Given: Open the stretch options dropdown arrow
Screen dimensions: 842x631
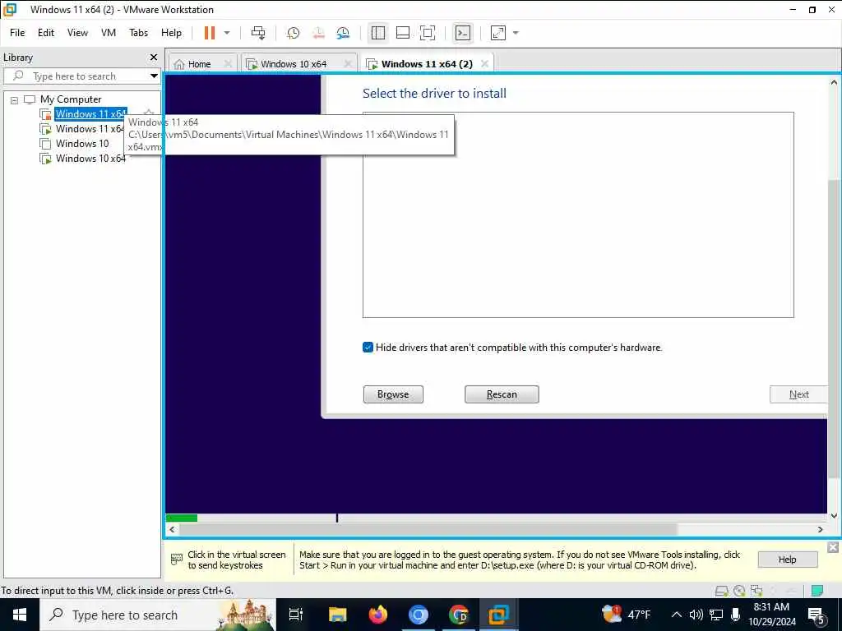Looking at the screenshot, I should pyautogui.click(x=516, y=33).
